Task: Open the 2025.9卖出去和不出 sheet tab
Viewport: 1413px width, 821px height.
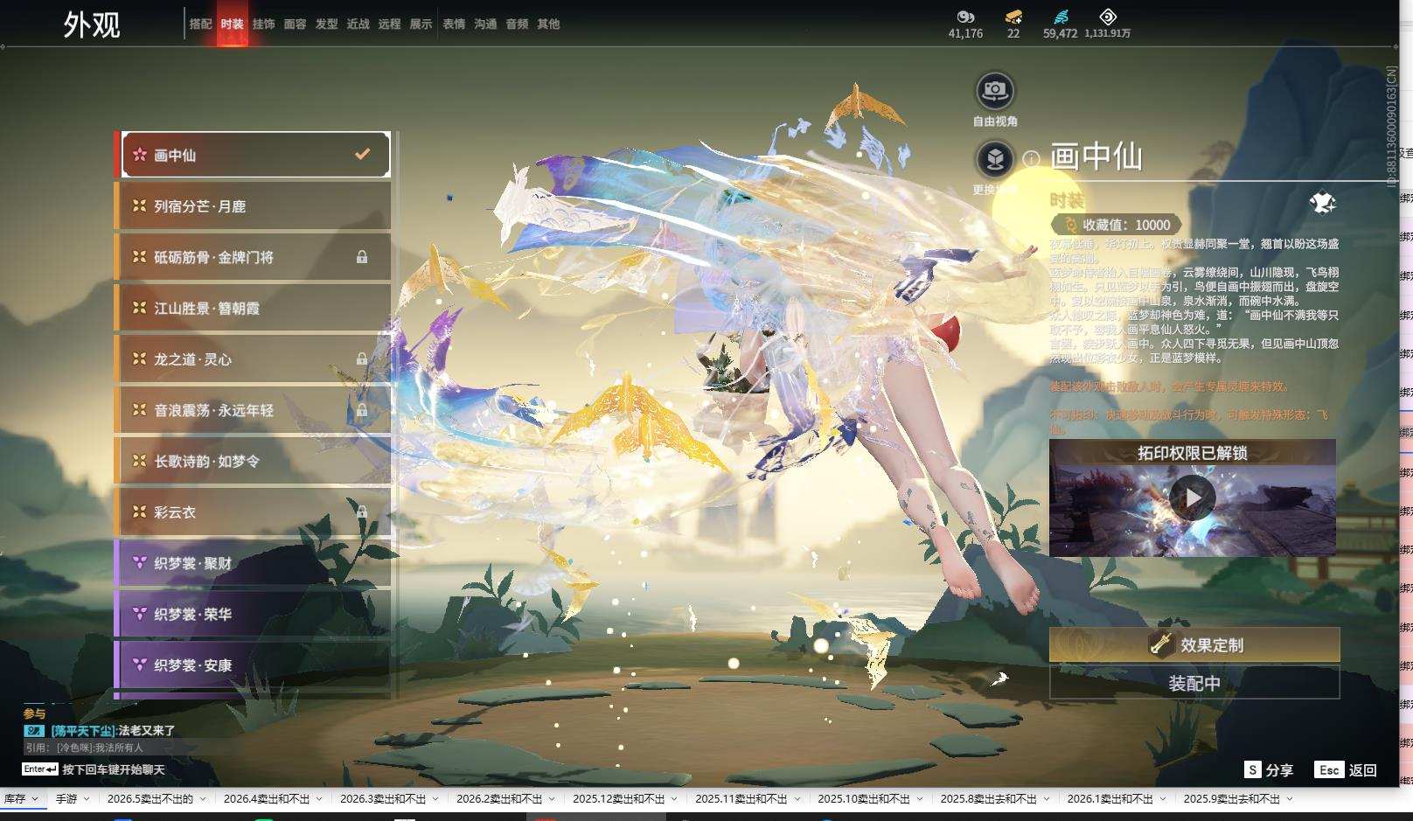Action: click(x=1231, y=799)
